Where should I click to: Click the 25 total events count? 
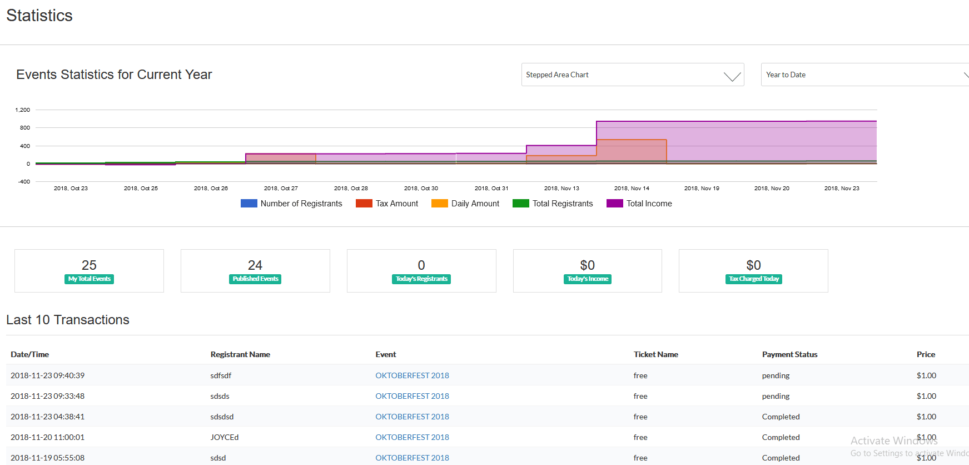coord(89,265)
